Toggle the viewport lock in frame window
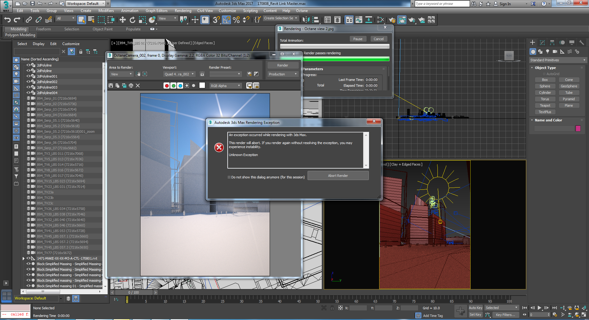Viewport: 589px width, 320px height. tap(202, 74)
